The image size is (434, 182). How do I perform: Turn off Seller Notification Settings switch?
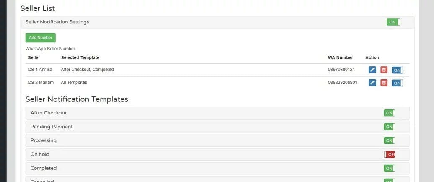[x=393, y=22]
